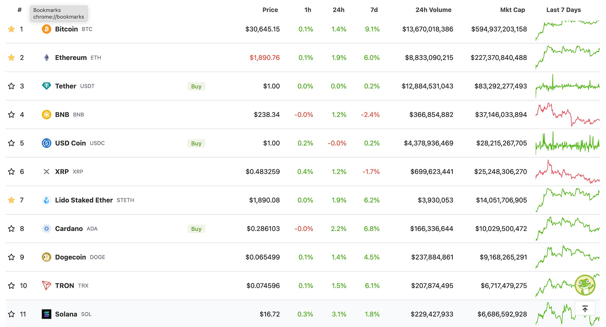Click the Ethereum diamond logo

tap(47, 57)
